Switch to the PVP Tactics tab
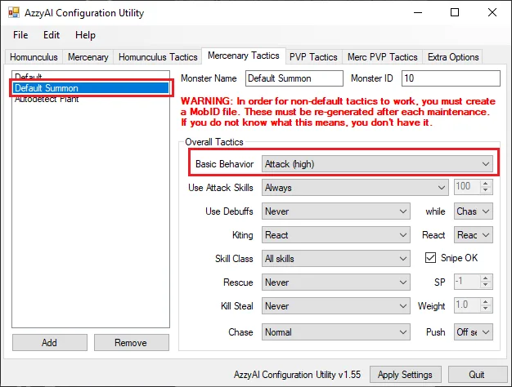This screenshot has height=387, width=512. [313, 57]
